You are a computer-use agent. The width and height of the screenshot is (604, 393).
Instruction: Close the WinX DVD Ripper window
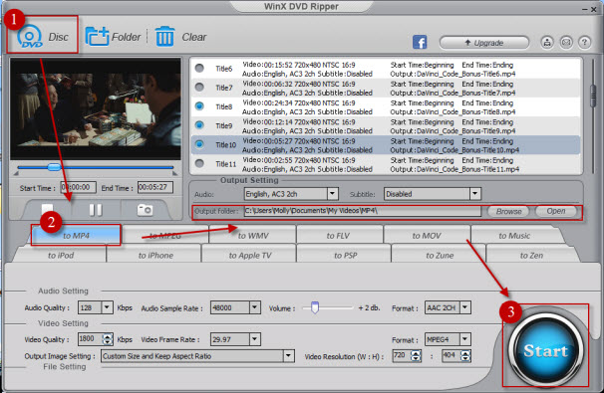594,9
